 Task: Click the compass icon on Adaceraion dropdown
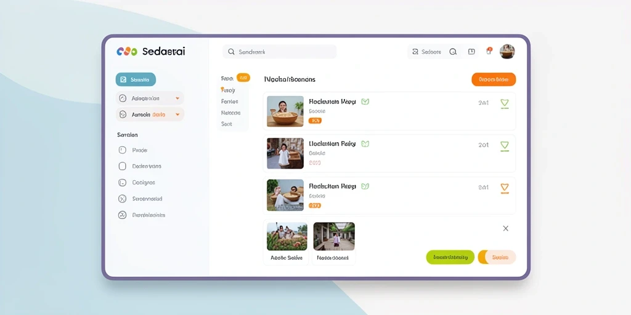pos(123,98)
